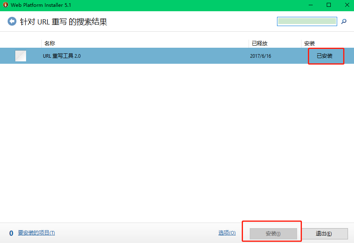Image resolution: width=354 pixels, height=243 pixels.
Task: Click the column divider between 名称 and 已释放
Action: (x=248, y=43)
